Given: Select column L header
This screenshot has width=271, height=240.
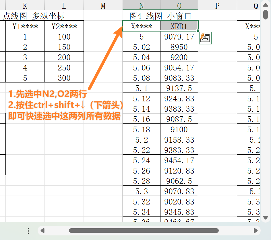Looking at the screenshot, I should click(x=64, y=5).
